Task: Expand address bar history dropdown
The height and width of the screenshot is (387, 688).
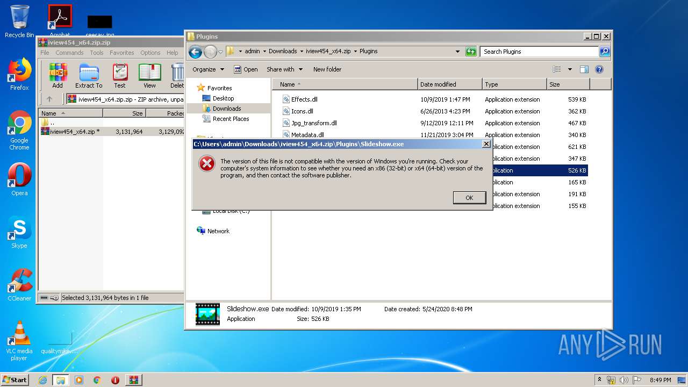Action: [457, 52]
